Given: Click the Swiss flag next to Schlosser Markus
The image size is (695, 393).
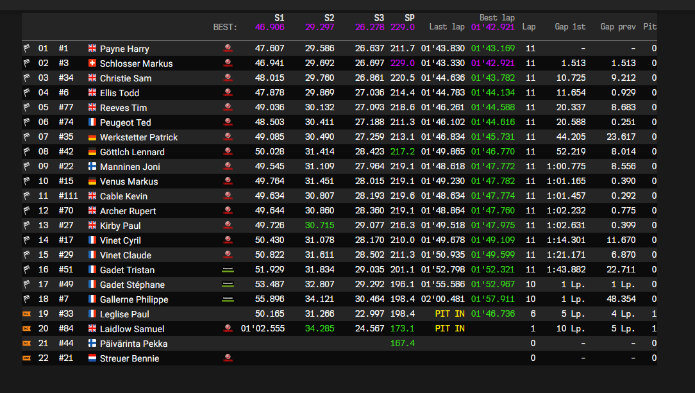Looking at the screenshot, I should (92, 63).
